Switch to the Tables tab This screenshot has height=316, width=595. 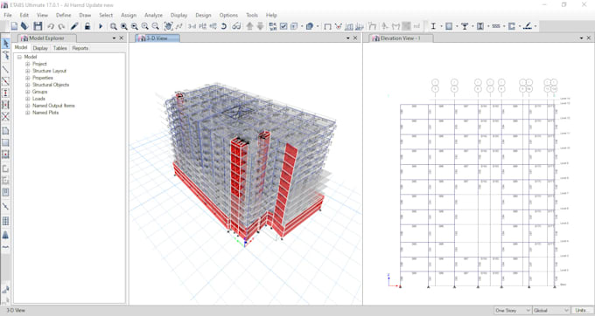[x=60, y=48]
